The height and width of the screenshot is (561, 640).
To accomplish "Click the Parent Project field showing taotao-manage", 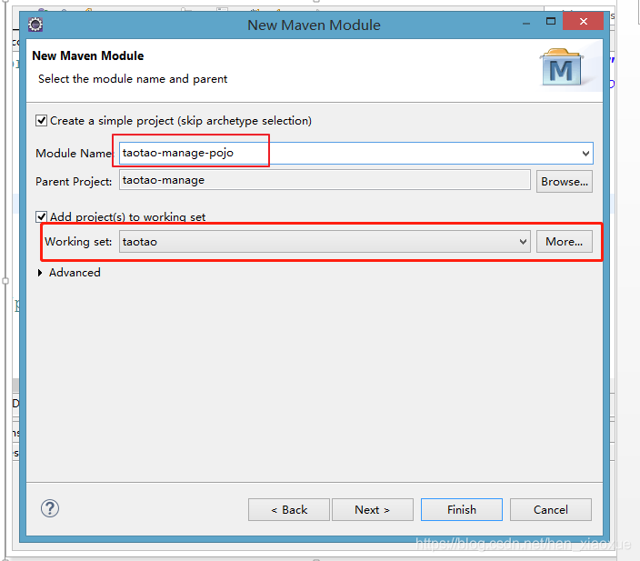I will pos(325,180).
